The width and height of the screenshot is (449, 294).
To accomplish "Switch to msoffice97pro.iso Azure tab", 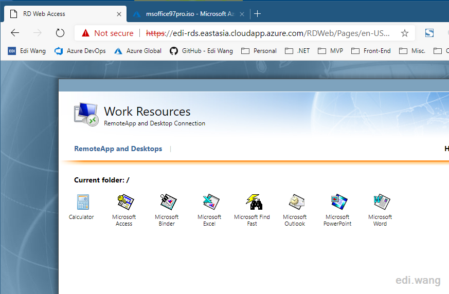I will (x=187, y=14).
